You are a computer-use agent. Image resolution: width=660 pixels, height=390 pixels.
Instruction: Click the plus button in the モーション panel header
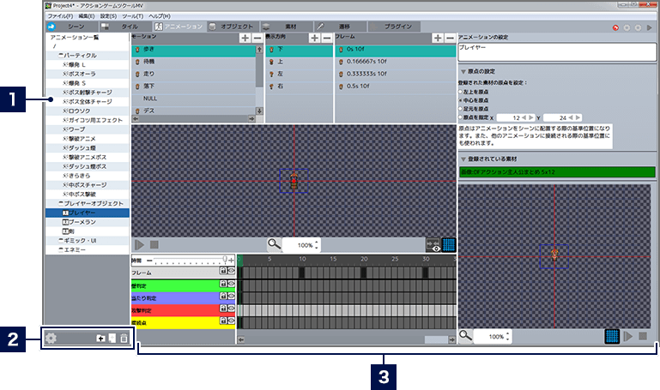click(245, 39)
